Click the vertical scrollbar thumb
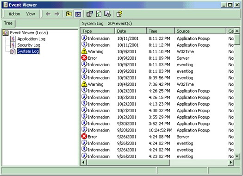 (237, 39)
